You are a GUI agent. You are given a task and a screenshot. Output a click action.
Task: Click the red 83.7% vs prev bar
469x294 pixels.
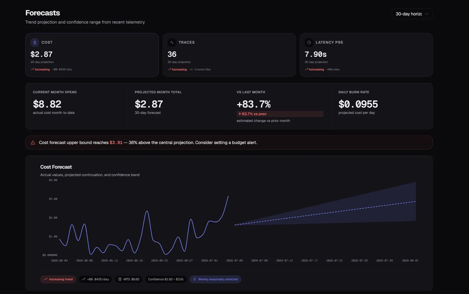[x=280, y=114]
